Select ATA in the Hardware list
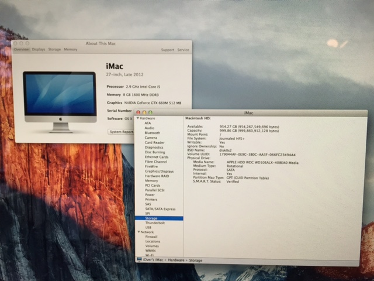 click(x=148, y=123)
